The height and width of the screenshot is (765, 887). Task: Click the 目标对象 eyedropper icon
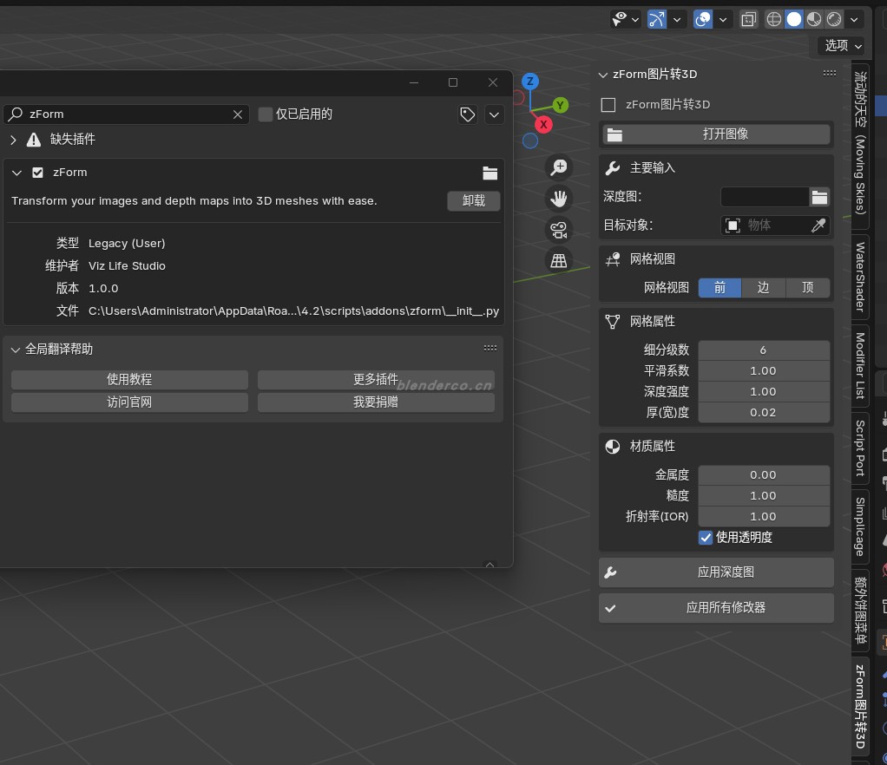pos(818,225)
